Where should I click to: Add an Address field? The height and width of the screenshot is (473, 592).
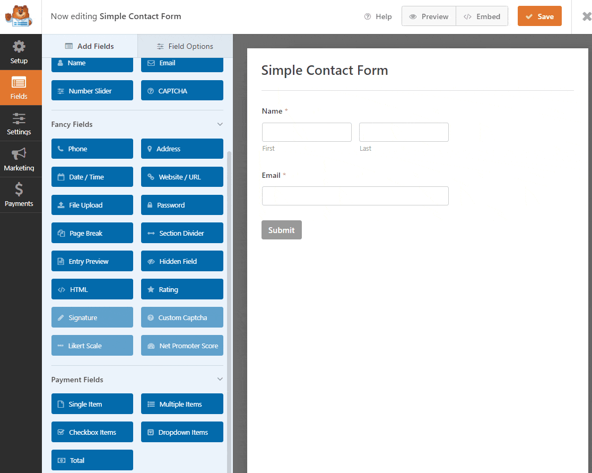[182, 149]
